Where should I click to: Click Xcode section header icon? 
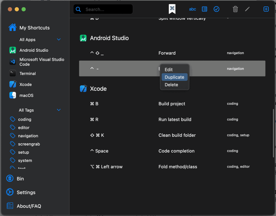[83, 89]
